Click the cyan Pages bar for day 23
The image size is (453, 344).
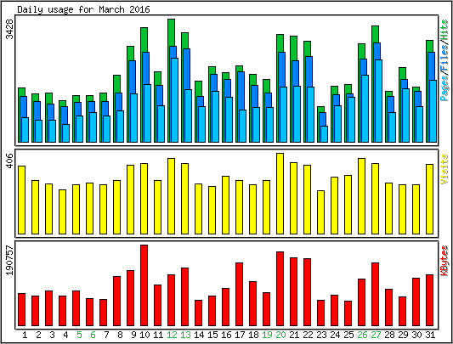[324, 134]
